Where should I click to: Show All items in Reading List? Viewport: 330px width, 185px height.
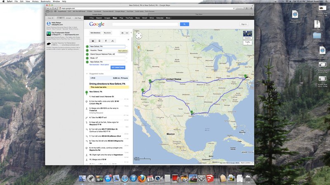[61, 18]
